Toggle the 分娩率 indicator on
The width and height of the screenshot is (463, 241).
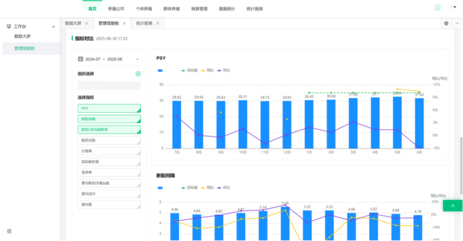point(109,151)
